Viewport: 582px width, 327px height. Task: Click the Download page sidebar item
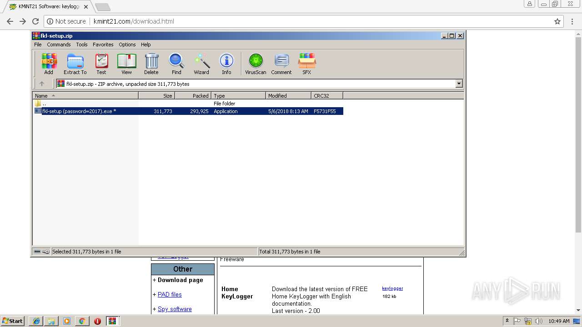click(181, 280)
